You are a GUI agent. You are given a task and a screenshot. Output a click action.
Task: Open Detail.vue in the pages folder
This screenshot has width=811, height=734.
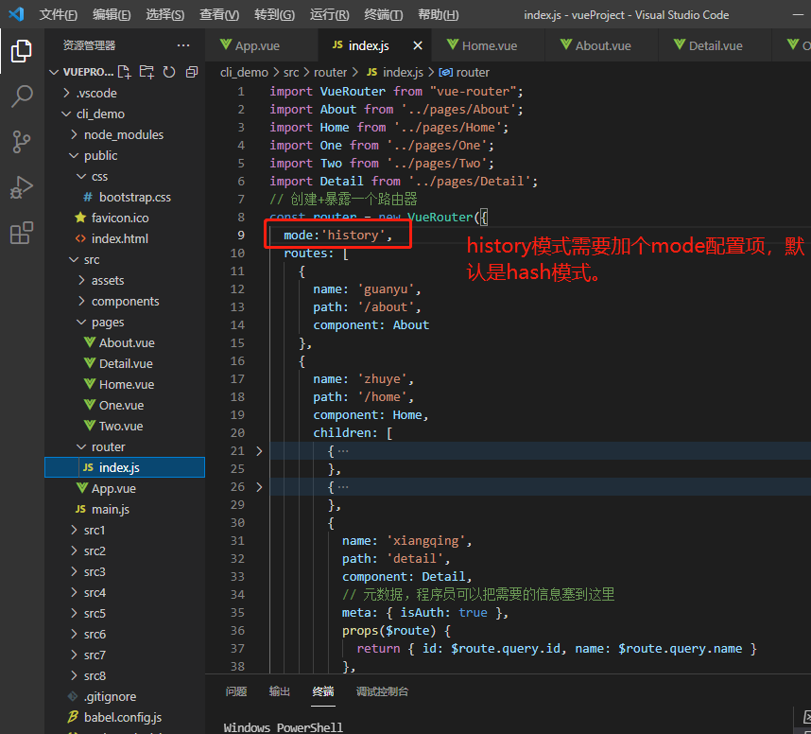[x=125, y=363]
